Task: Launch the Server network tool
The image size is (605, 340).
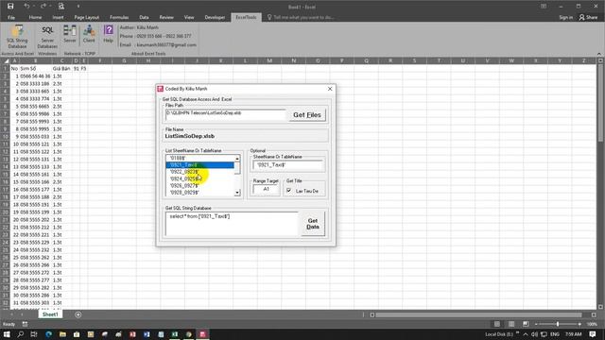Action: [70, 34]
